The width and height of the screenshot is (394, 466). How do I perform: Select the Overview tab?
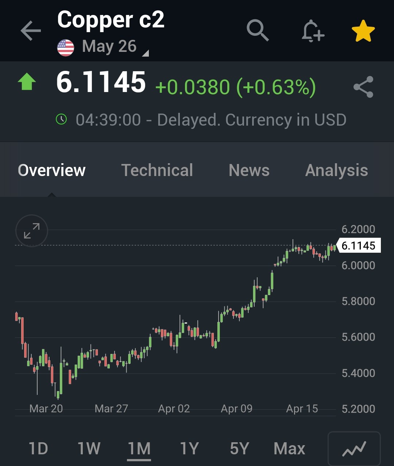(x=51, y=170)
